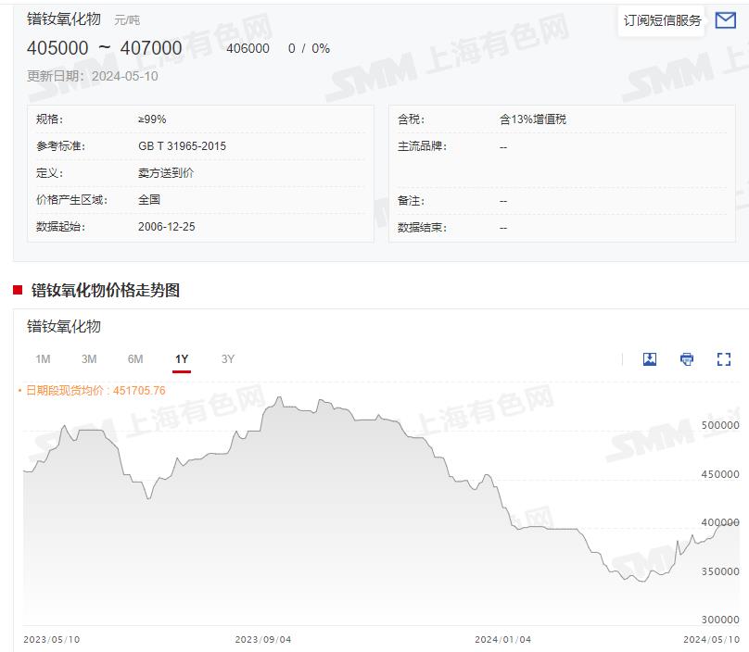Click the chart title 镨钕氧化物 above the graph
Screen dimensions: 749x652
65,327
